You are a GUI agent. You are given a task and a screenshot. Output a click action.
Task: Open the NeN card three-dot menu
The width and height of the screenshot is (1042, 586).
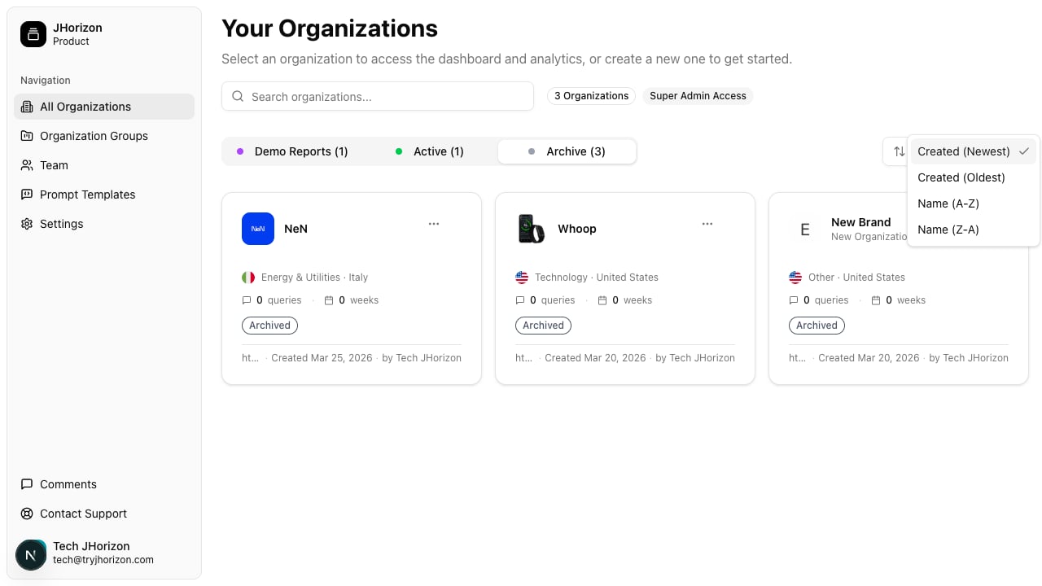point(434,224)
